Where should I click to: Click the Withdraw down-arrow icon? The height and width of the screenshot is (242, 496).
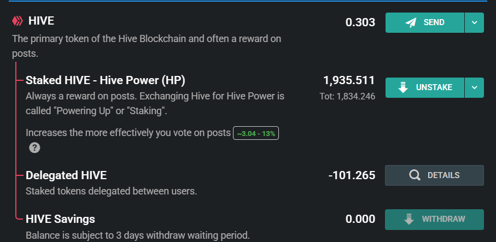tap(409, 219)
